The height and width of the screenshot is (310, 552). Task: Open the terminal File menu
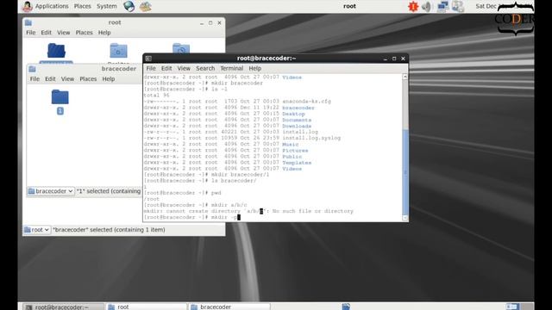click(x=151, y=69)
